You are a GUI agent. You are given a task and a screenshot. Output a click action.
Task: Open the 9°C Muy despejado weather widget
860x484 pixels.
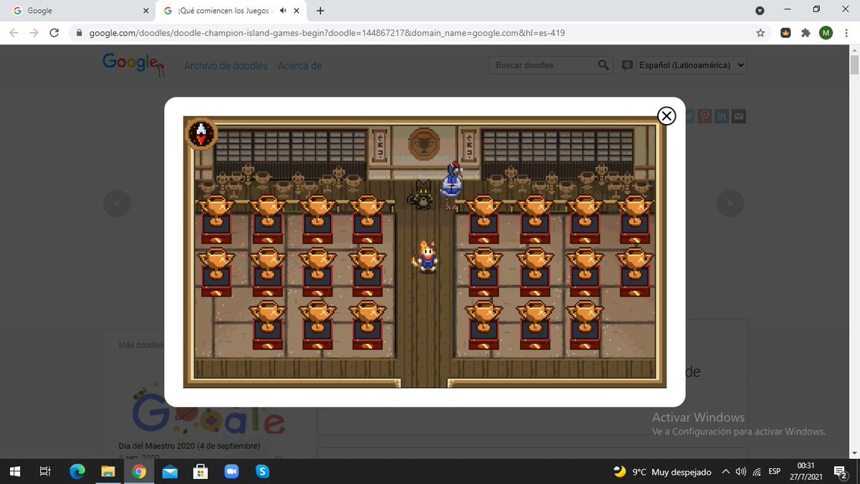coord(662,472)
